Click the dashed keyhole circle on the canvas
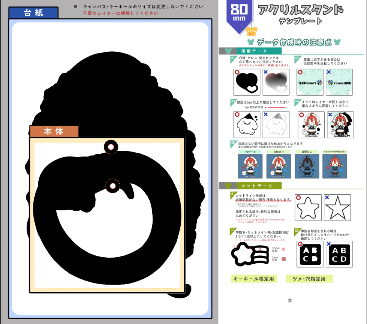The image size is (367, 324). coord(111,146)
